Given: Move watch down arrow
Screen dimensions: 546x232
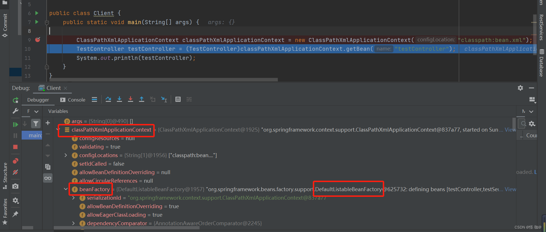Looking at the screenshot, I should click(x=48, y=156).
